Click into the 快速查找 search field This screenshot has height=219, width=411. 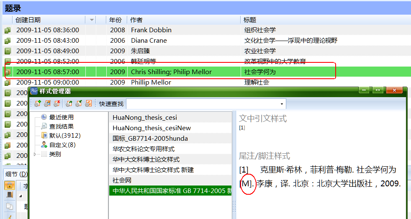pos(202,104)
